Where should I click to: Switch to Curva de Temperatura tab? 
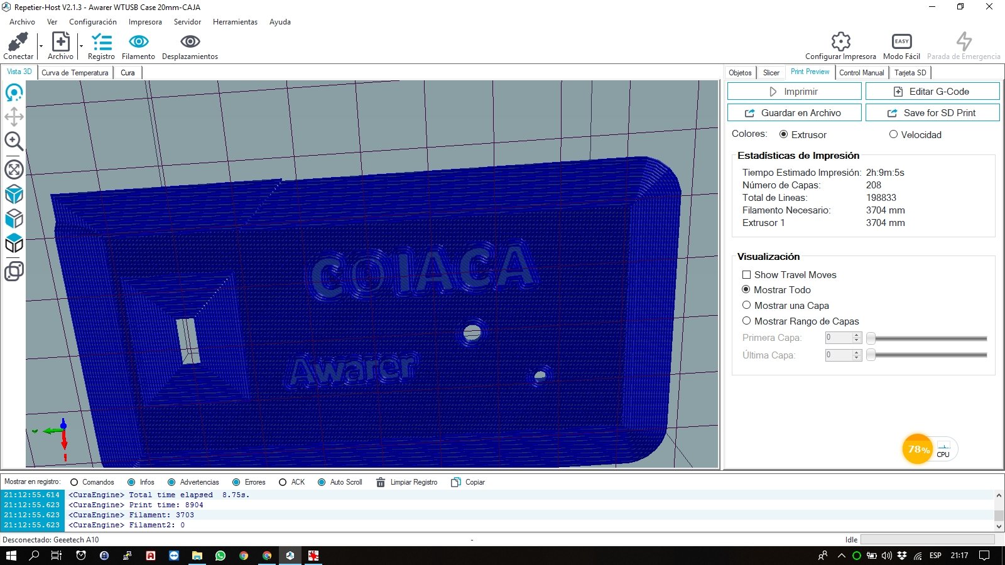tap(75, 73)
